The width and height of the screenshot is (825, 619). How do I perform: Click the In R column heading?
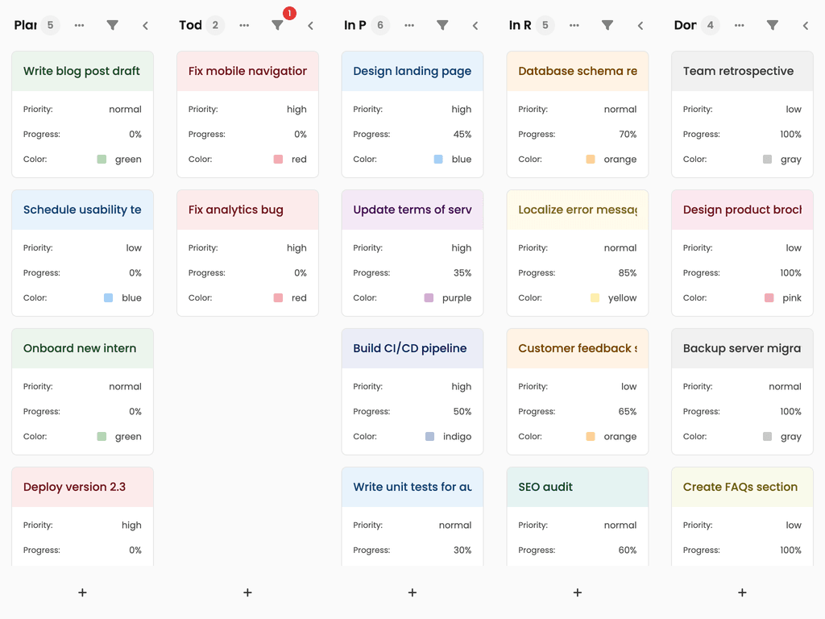point(520,25)
